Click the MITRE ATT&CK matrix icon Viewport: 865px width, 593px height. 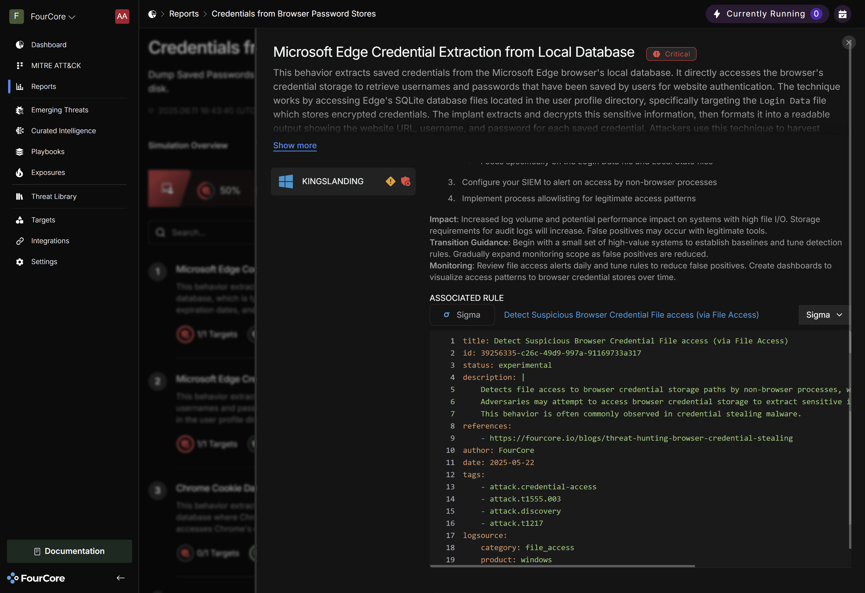[20, 65]
